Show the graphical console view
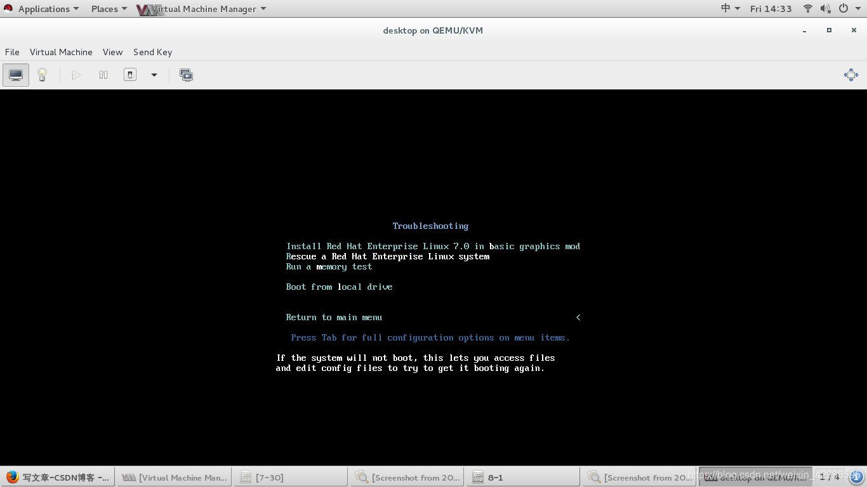 pyautogui.click(x=16, y=75)
